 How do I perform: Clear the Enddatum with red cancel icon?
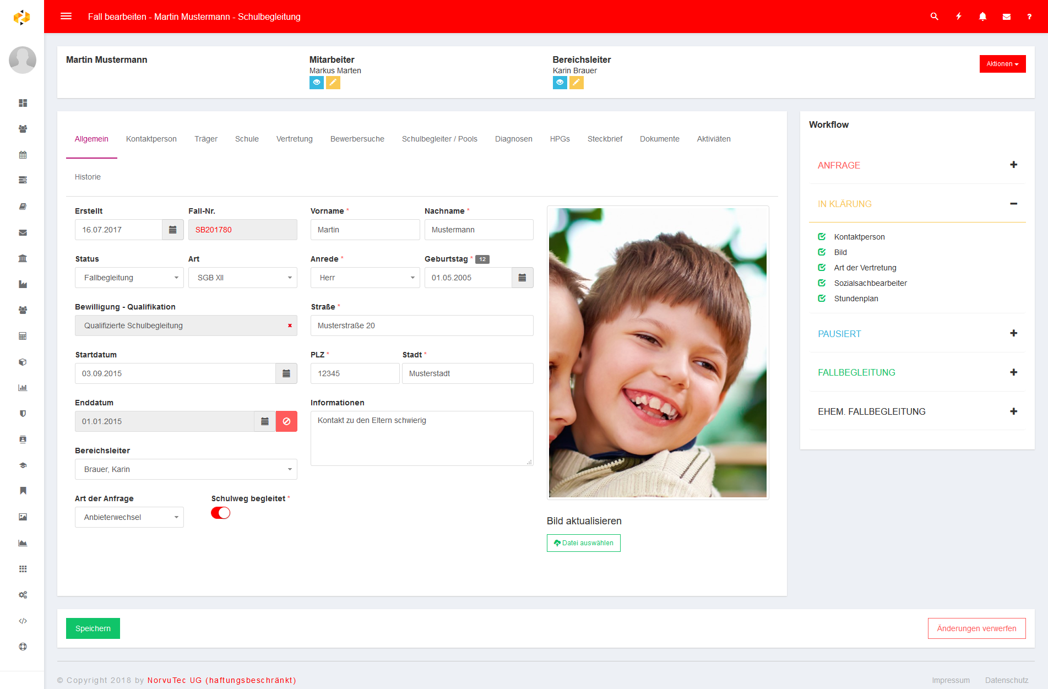click(286, 421)
